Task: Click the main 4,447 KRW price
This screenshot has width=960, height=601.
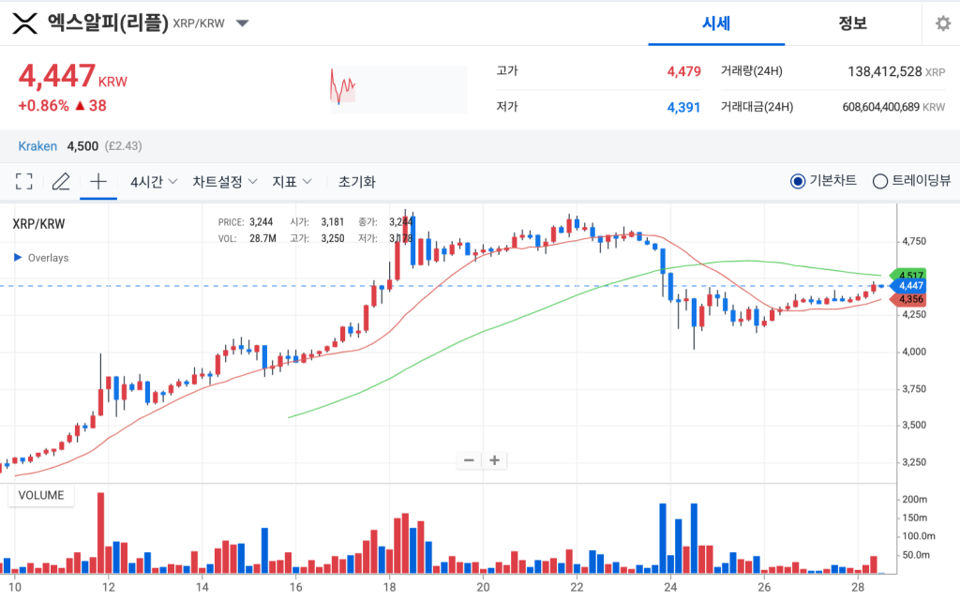Action: 72,77
